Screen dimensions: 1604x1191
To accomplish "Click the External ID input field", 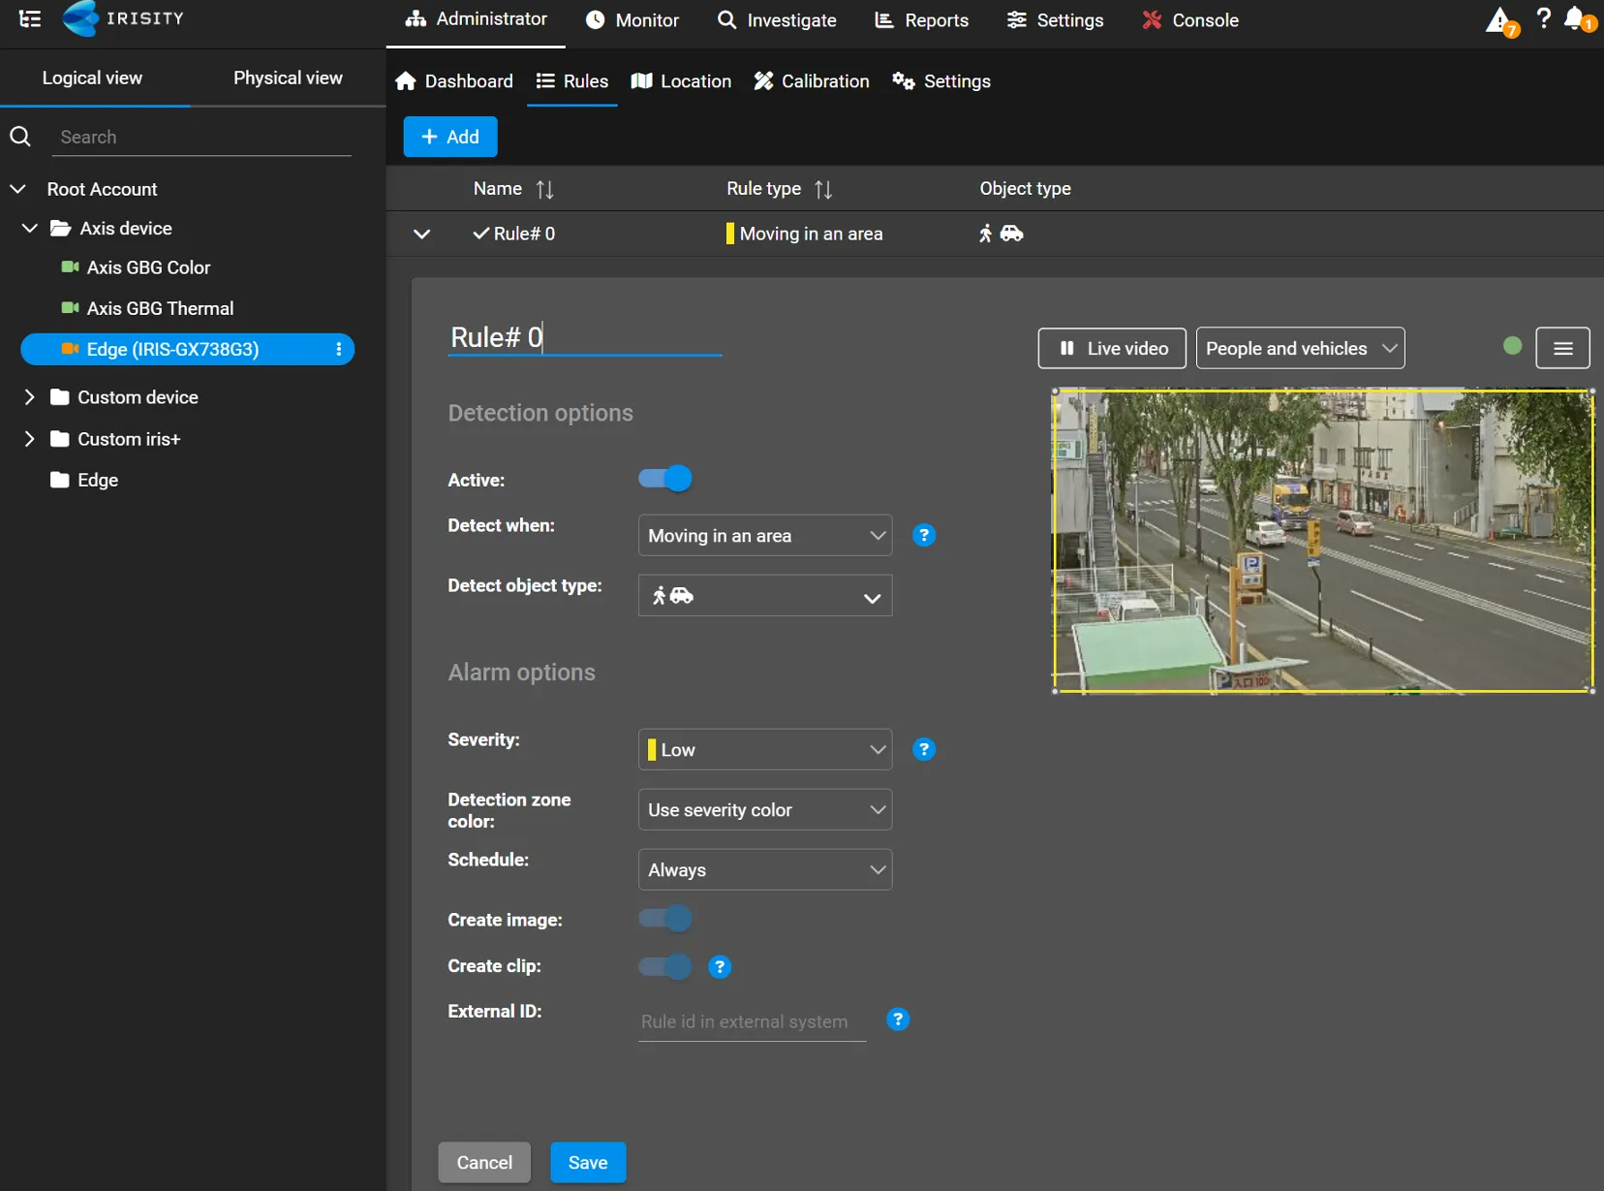I will tap(753, 1021).
